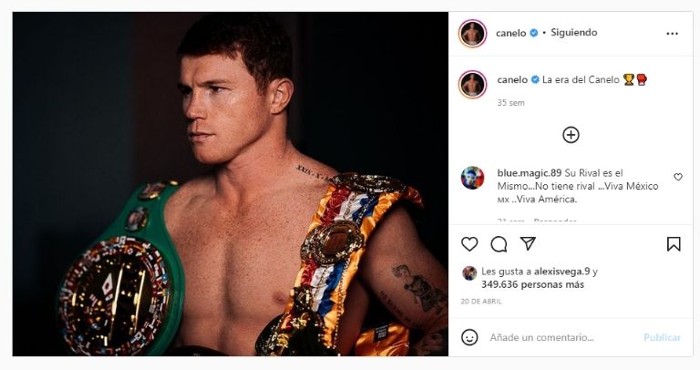
Task: Load more comments with the plus circle
Action: coord(571,135)
